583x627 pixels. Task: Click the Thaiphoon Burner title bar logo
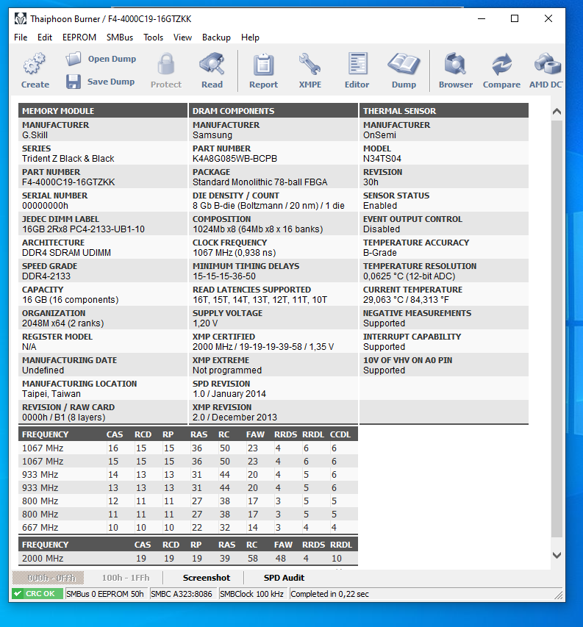tap(21, 19)
